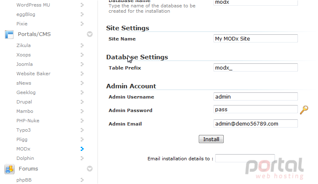Focus the Admin Email field

click(256, 123)
